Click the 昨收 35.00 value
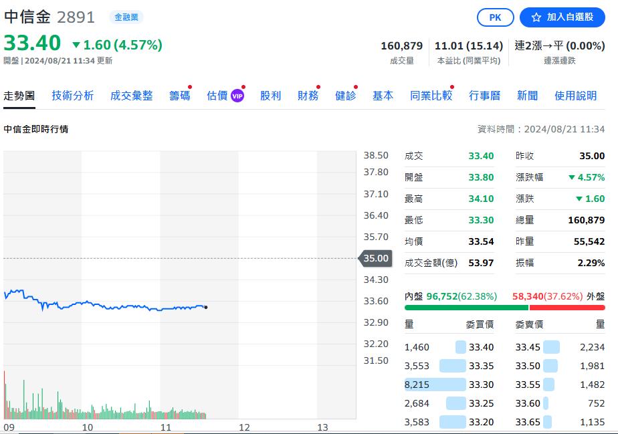Screen dimensions: 618x434 [592, 156]
